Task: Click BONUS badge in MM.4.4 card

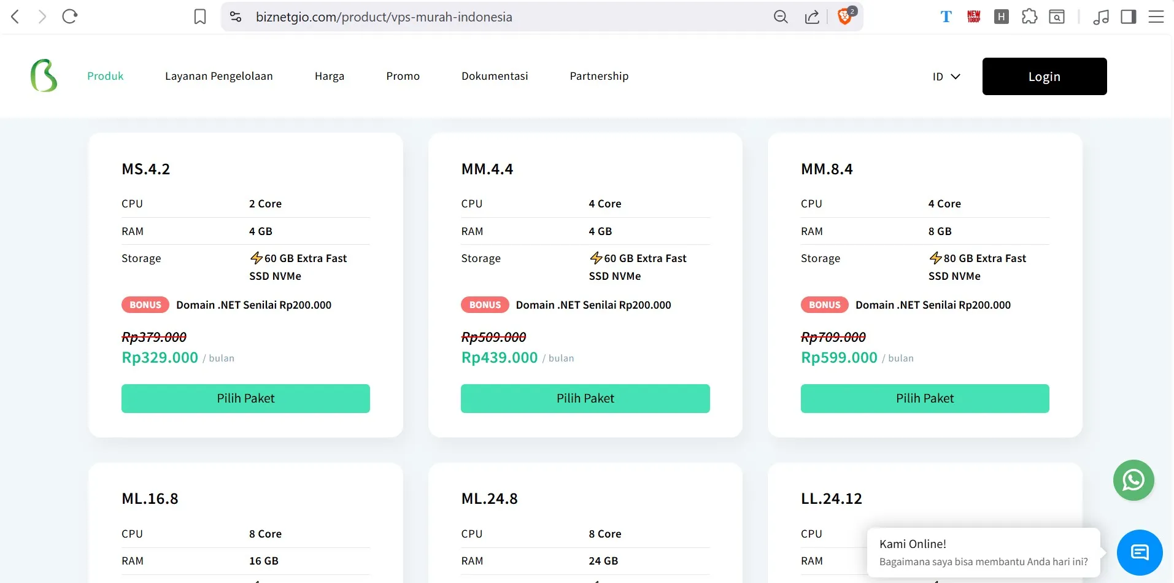Action: (485, 305)
